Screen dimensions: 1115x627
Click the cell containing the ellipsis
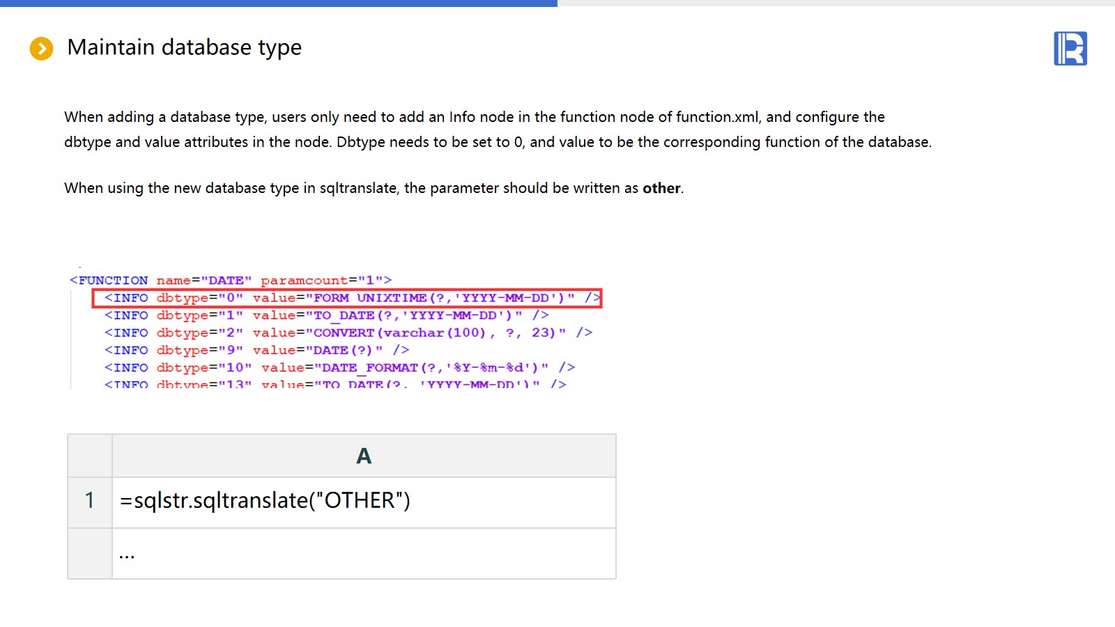(363, 554)
